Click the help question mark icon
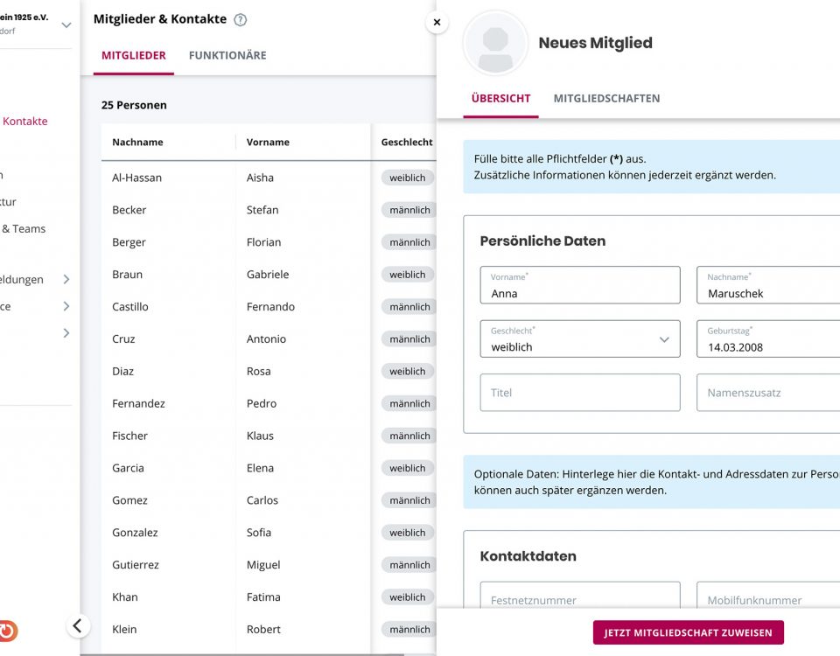The height and width of the screenshot is (656, 840). [x=241, y=20]
